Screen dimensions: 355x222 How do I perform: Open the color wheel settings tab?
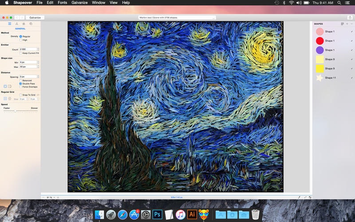point(24,24)
